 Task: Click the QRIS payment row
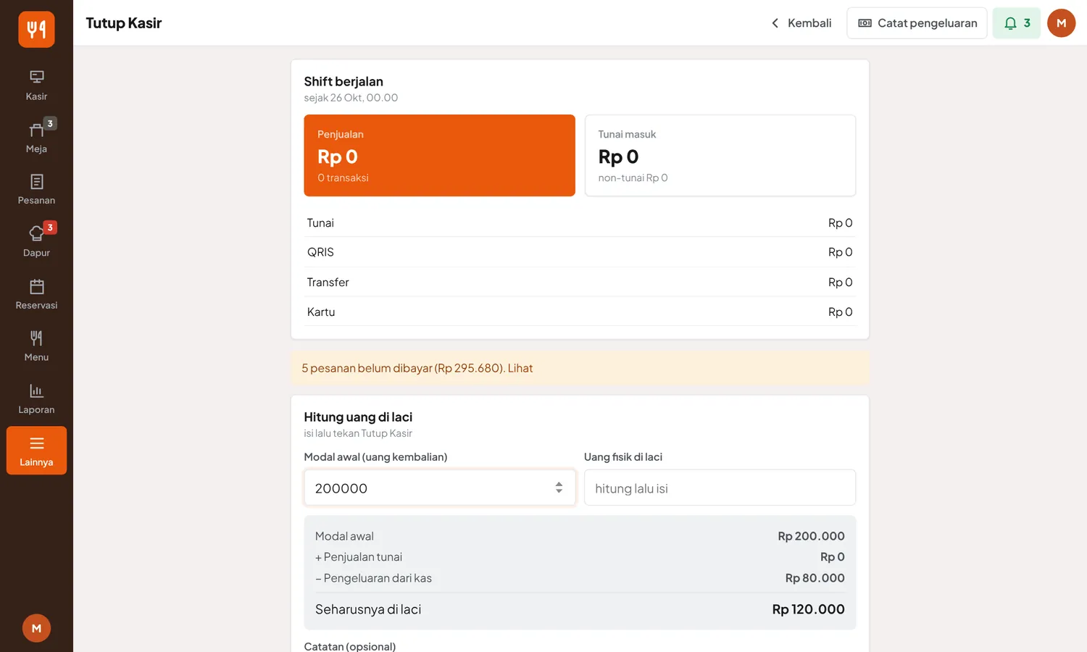[x=580, y=252]
